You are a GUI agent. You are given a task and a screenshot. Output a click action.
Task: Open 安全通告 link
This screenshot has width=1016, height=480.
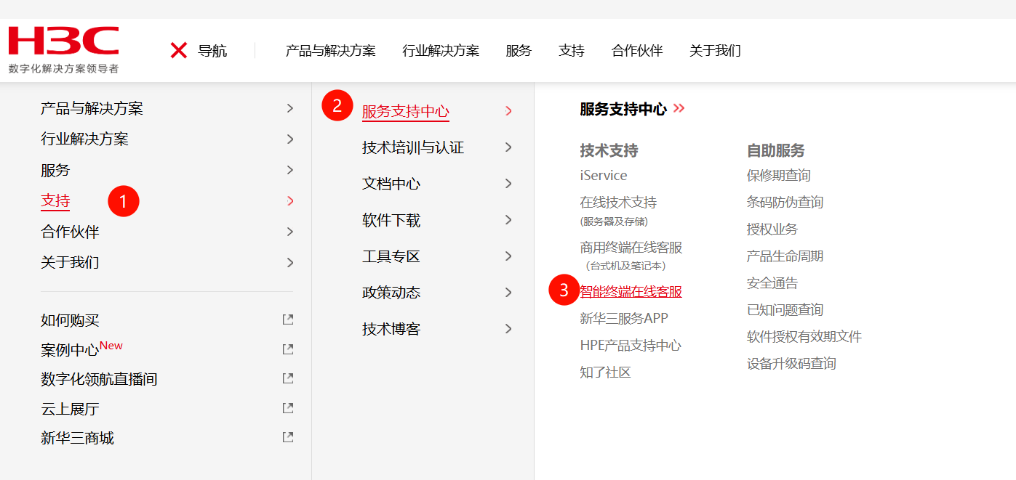772,282
